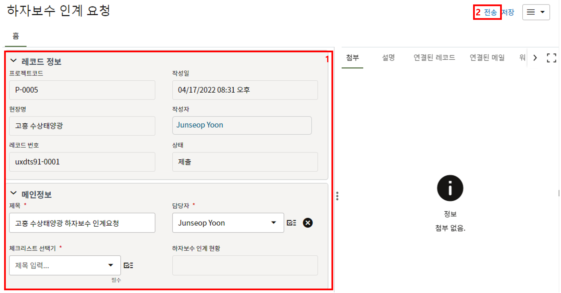This screenshot has height=293, width=561.
Task: Click the 저장 button
Action: click(508, 12)
